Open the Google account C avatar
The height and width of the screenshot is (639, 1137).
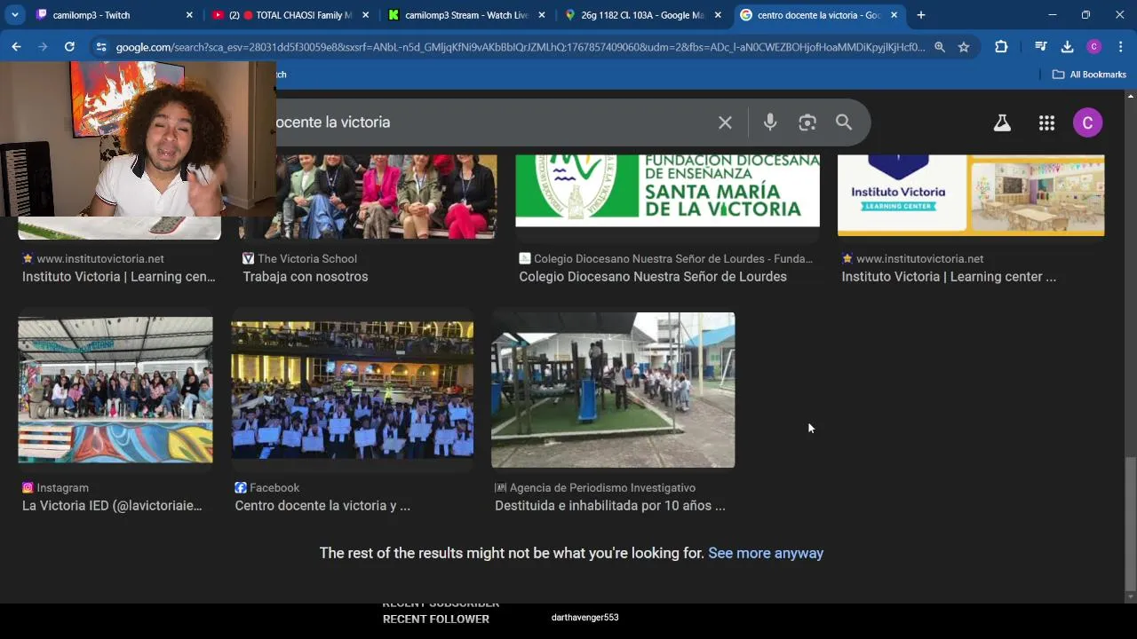pyautogui.click(x=1087, y=122)
